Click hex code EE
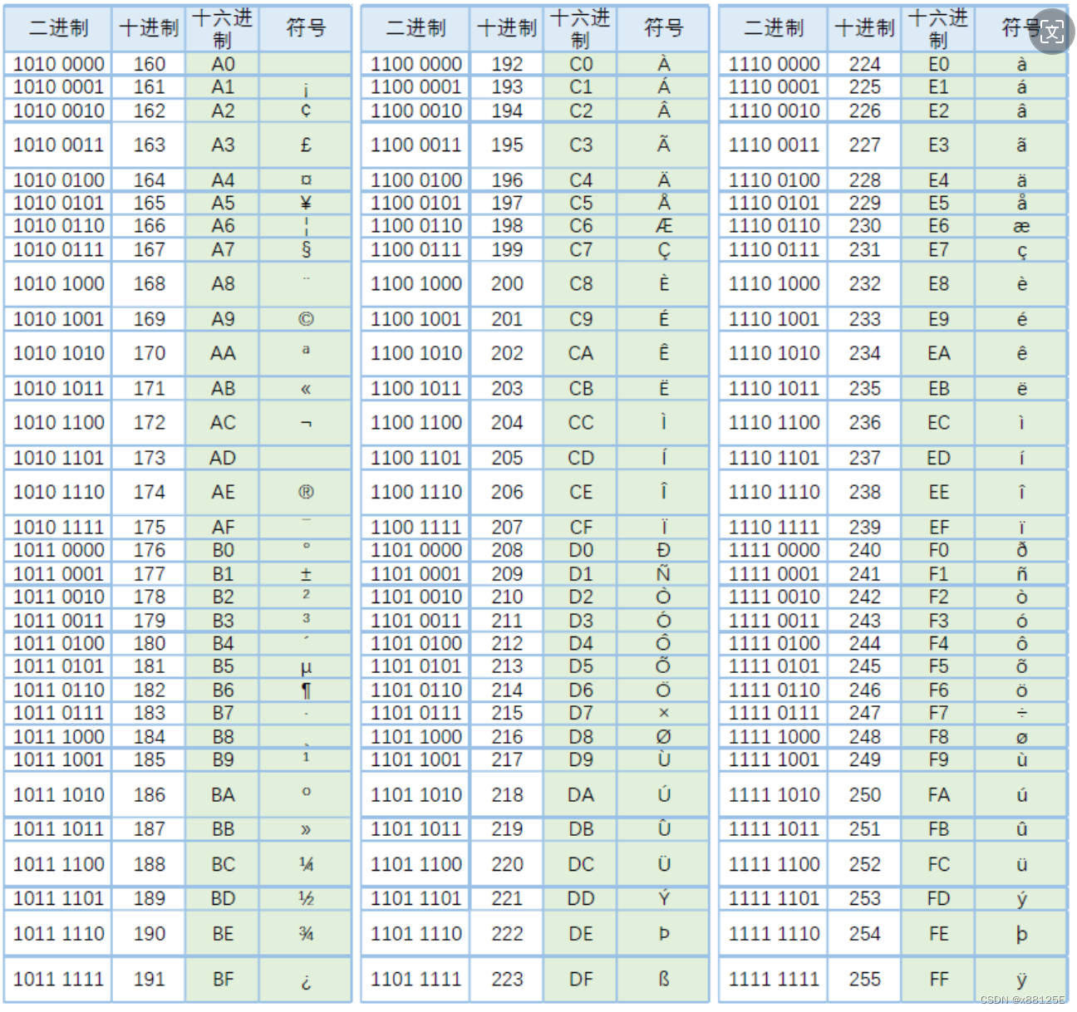The width and height of the screenshot is (1077, 1012). pos(938,493)
